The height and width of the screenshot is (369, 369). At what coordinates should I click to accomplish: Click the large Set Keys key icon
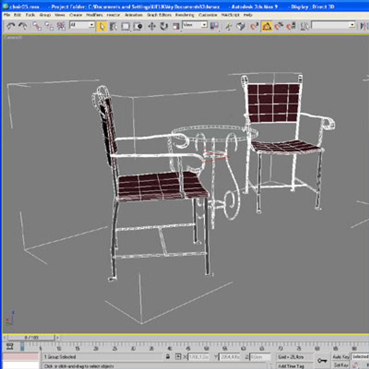coord(322,360)
